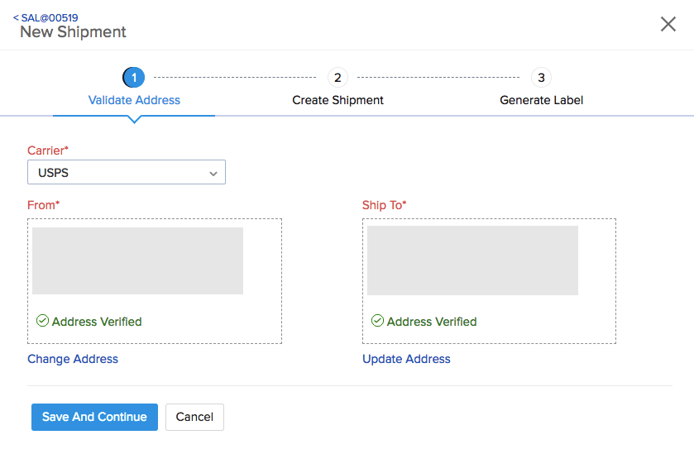Switch to the Validate Address step label

coord(134,100)
